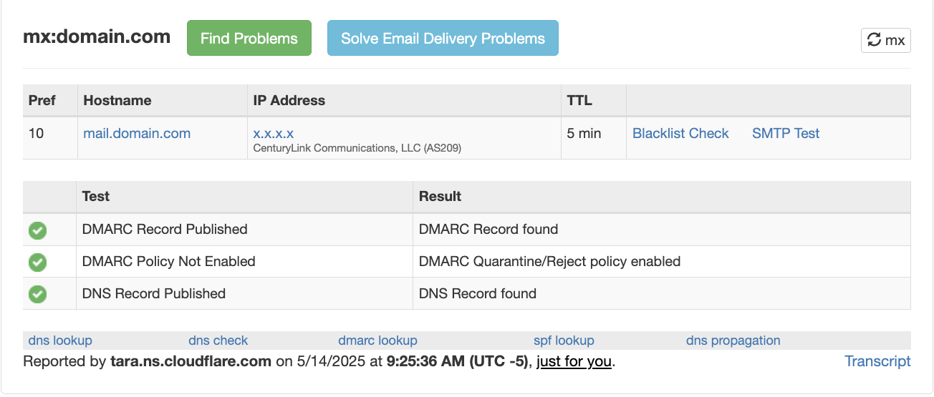Image resolution: width=934 pixels, height=397 pixels.
Task: Start the SMTP Test
Action: [786, 134]
